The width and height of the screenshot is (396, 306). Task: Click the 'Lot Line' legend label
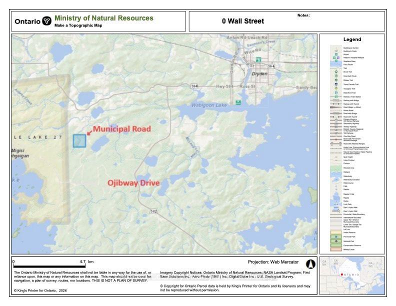[346, 229]
